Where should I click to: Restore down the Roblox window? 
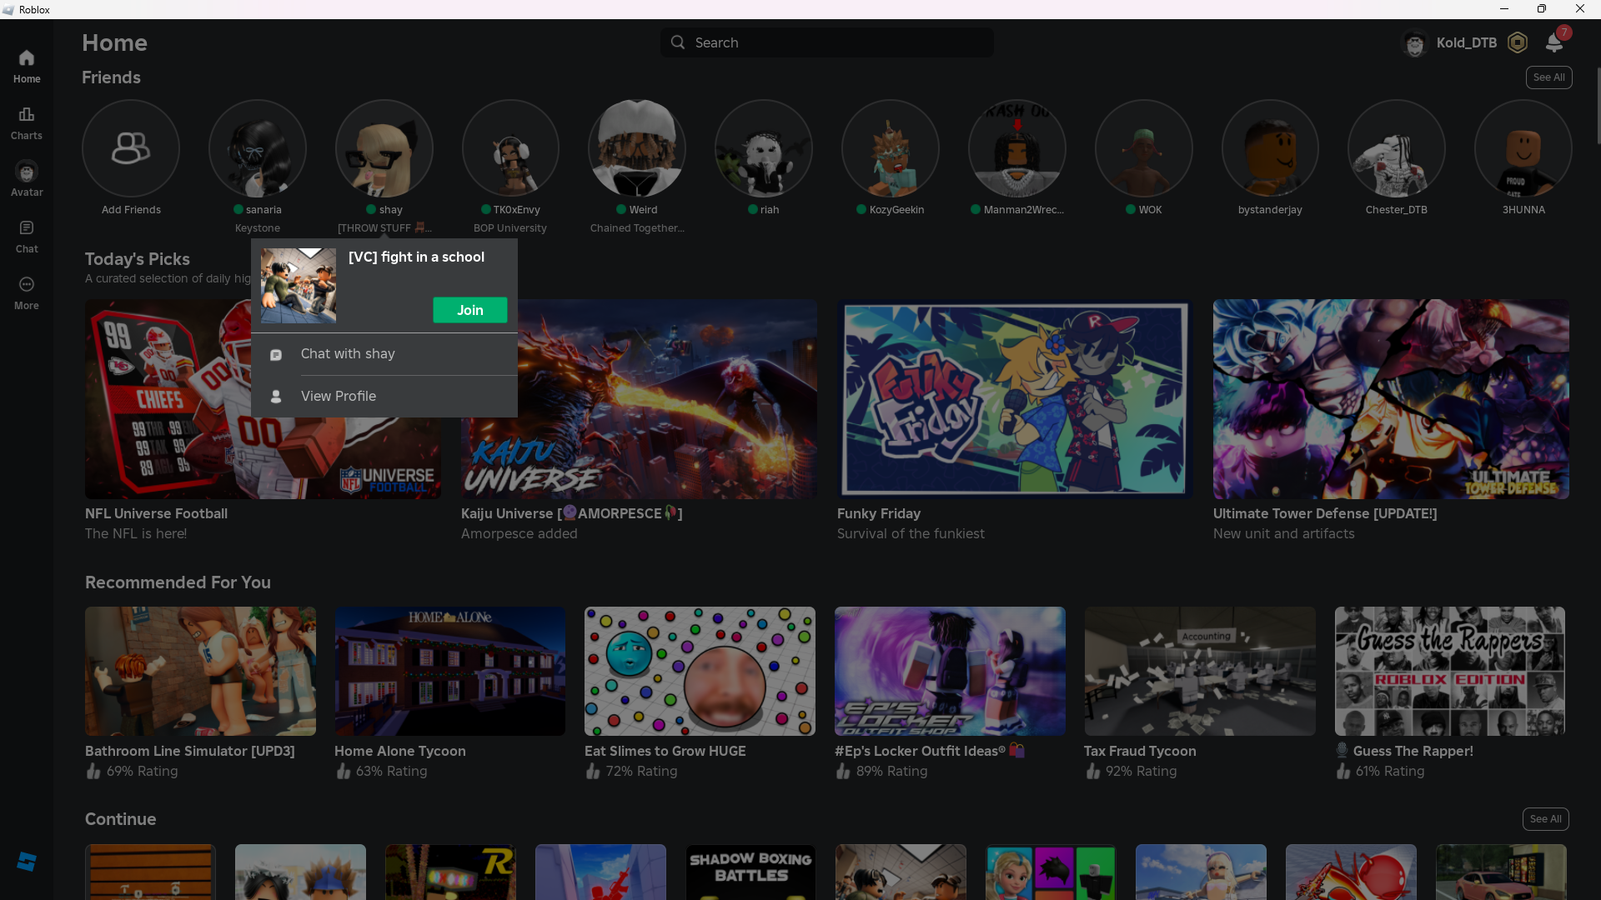pos(1542,9)
